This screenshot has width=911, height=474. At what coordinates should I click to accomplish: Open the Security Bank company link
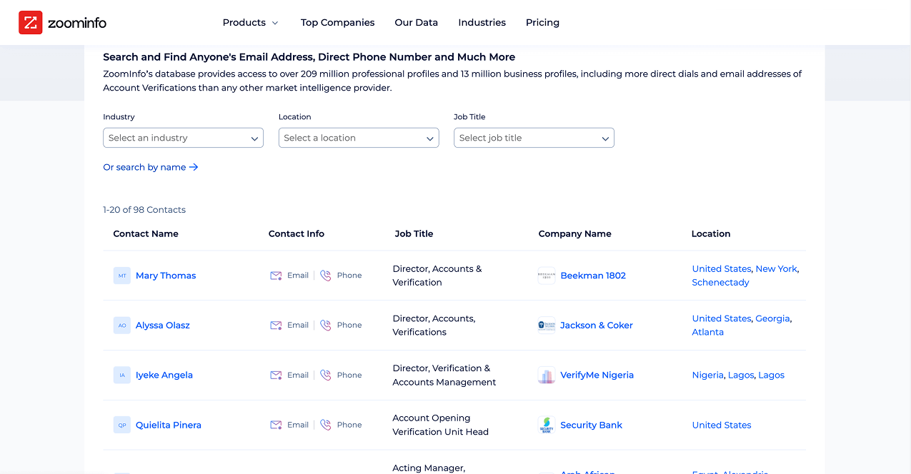click(x=592, y=425)
